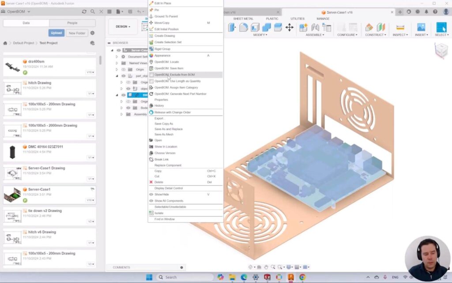Check OpenBOM Exclude from BOM checkbox
The height and width of the screenshot is (283, 452).
pos(151,75)
